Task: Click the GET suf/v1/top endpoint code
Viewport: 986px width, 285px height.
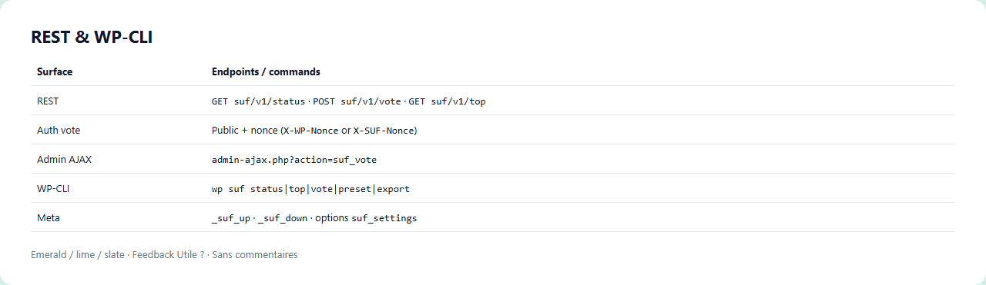Action: click(447, 101)
